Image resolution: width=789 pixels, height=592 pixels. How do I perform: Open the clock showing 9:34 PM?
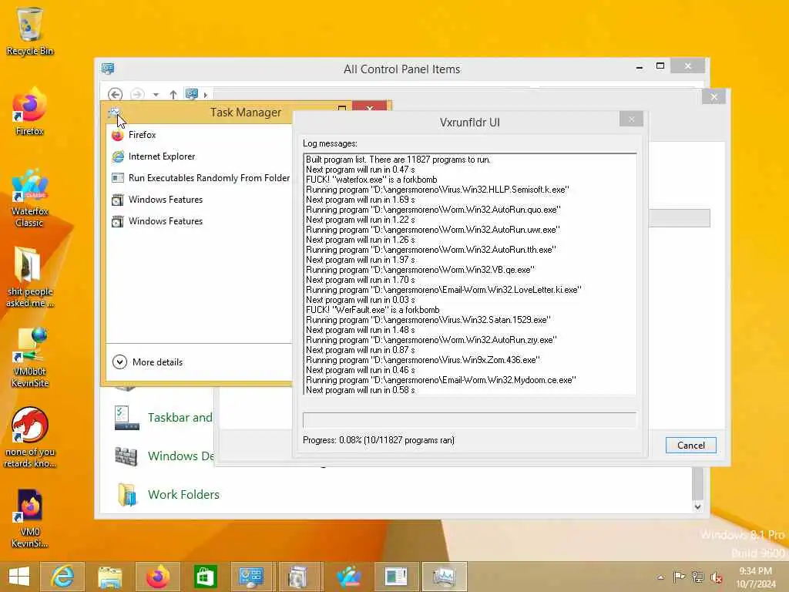coord(756,577)
